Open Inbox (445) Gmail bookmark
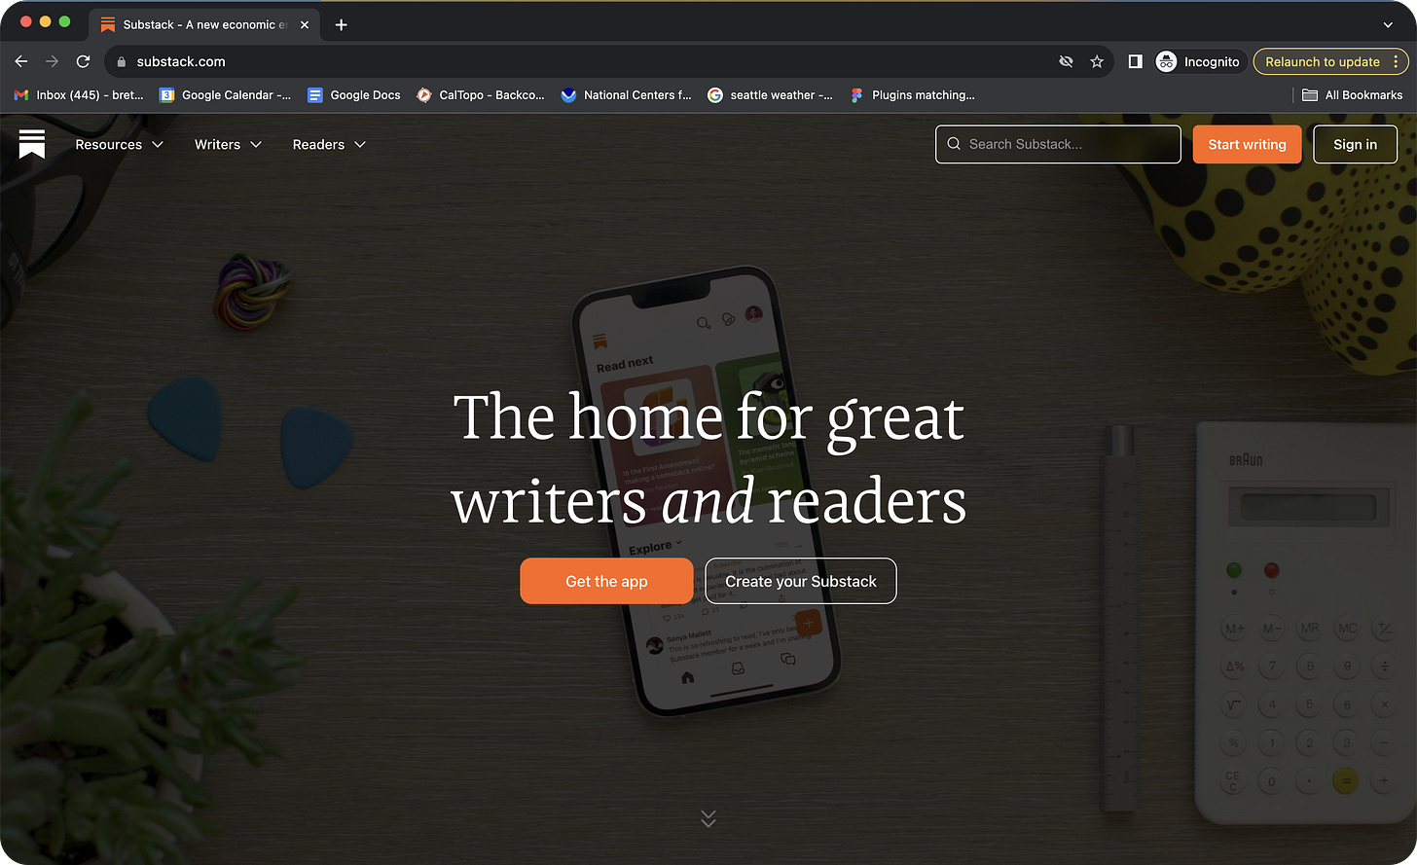The width and height of the screenshot is (1417, 865). [79, 95]
